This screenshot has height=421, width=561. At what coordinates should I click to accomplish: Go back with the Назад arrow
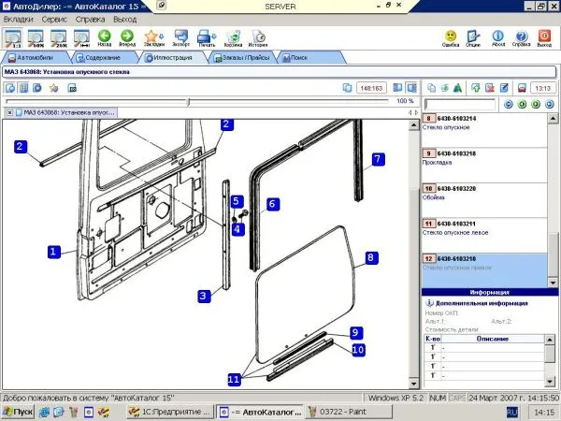tap(105, 37)
